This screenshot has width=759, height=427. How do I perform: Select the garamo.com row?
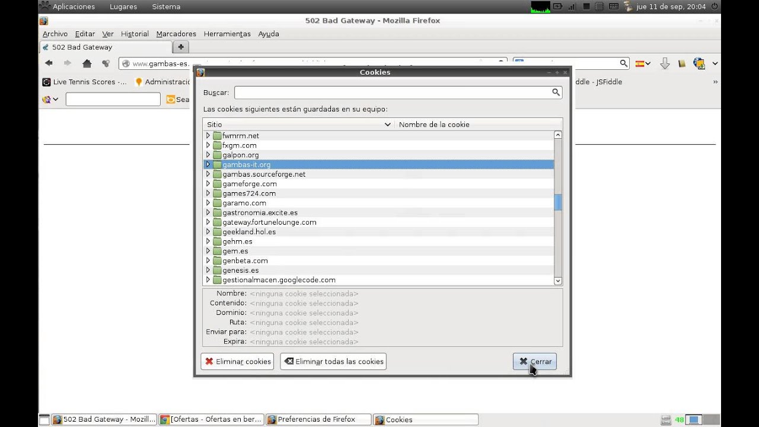[x=378, y=203]
